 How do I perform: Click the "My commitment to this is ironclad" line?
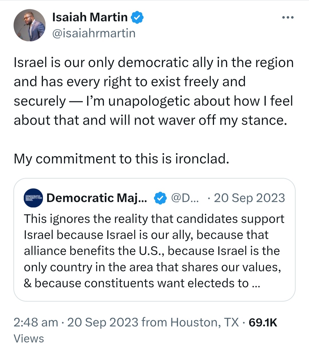[121, 158]
